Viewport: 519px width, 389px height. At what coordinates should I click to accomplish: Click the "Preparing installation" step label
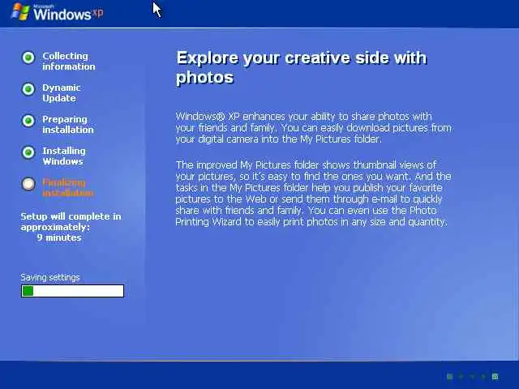point(68,124)
